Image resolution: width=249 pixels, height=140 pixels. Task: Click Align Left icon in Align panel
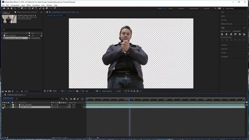[222, 34]
